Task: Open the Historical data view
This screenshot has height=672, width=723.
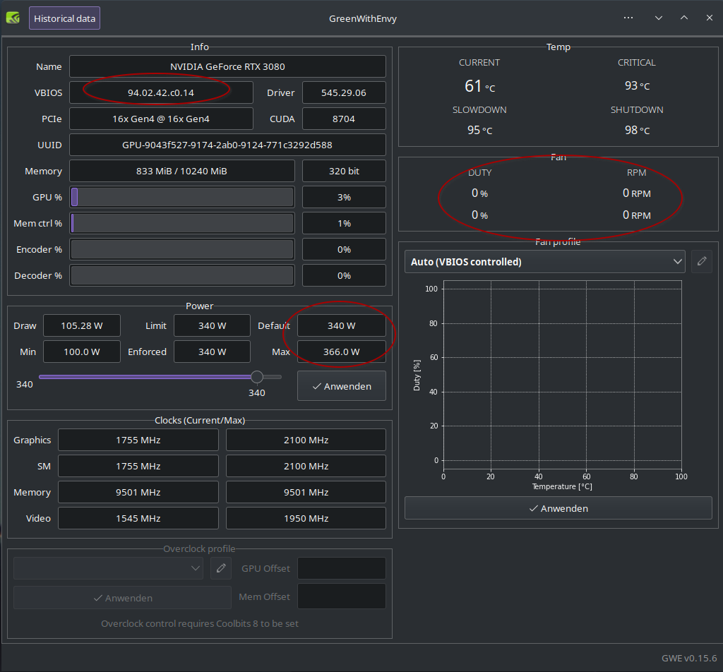Action: (64, 18)
